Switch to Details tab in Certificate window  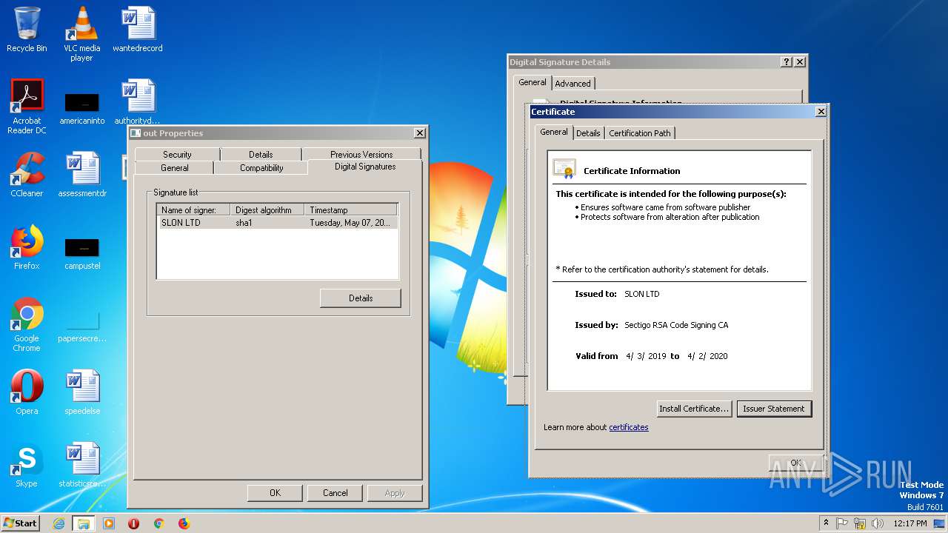[588, 133]
